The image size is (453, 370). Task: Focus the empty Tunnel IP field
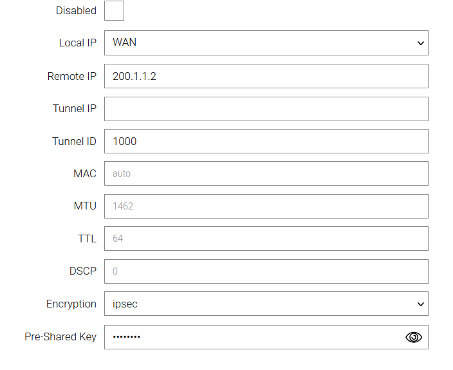266,109
